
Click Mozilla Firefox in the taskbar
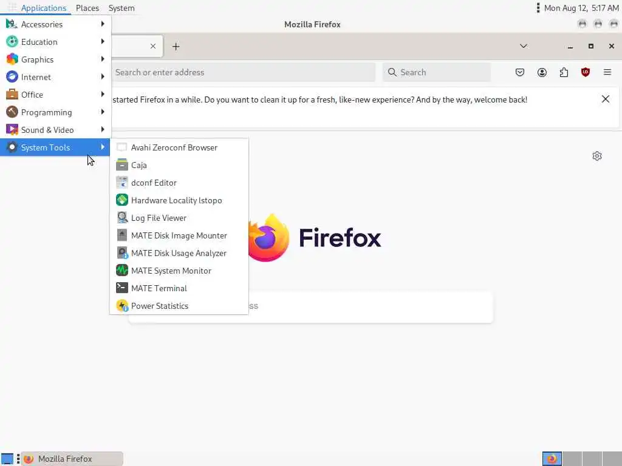[x=72, y=459]
